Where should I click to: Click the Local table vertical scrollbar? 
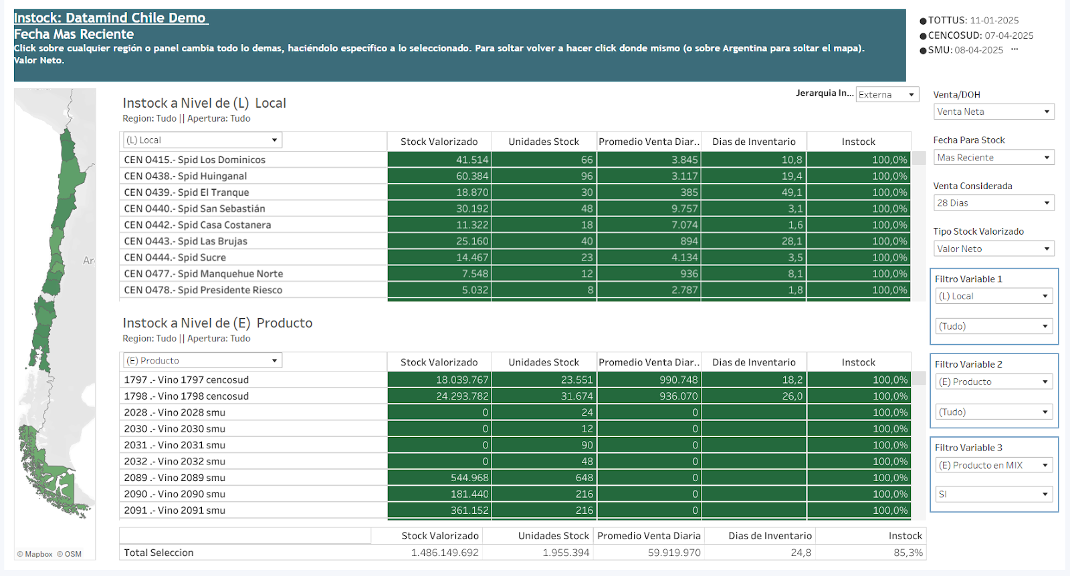pyautogui.click(x=919, y=158)
